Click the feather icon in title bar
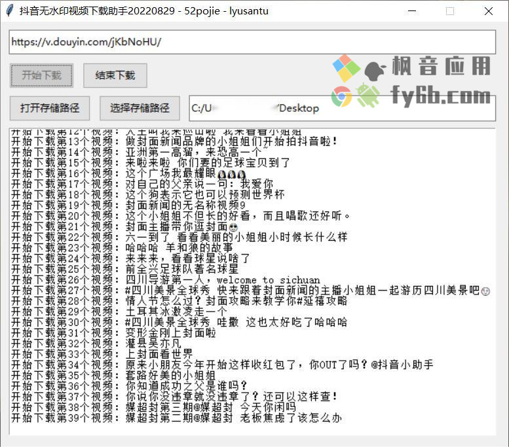509x447 pixels. tap(10, 10)
